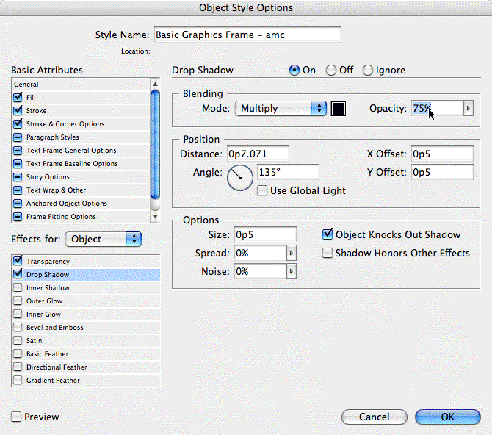
Task: Click the Opacity value field
Action: pyautogui.click(x=438, y=108)
